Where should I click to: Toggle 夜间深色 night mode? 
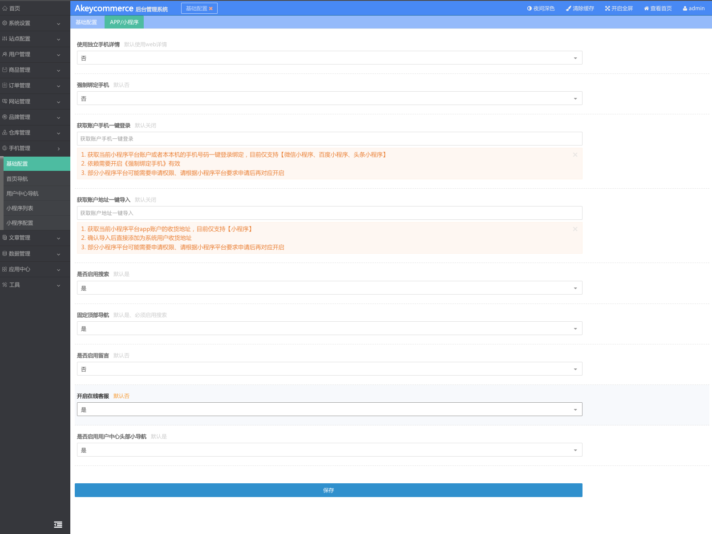[541, 8]
